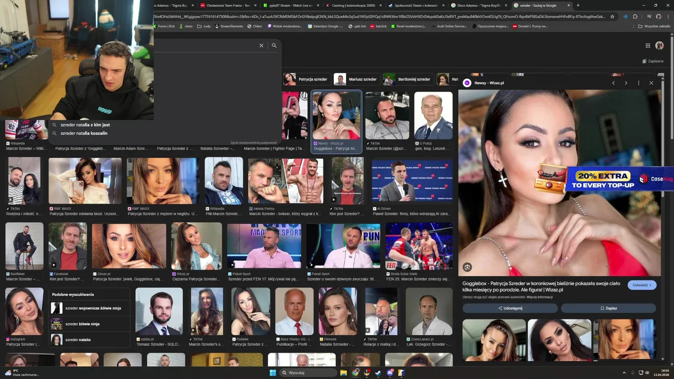Open the StreamElements bookmark
Image resolution: width=674 pixels, height=379 pixels.
pos(229,26)
